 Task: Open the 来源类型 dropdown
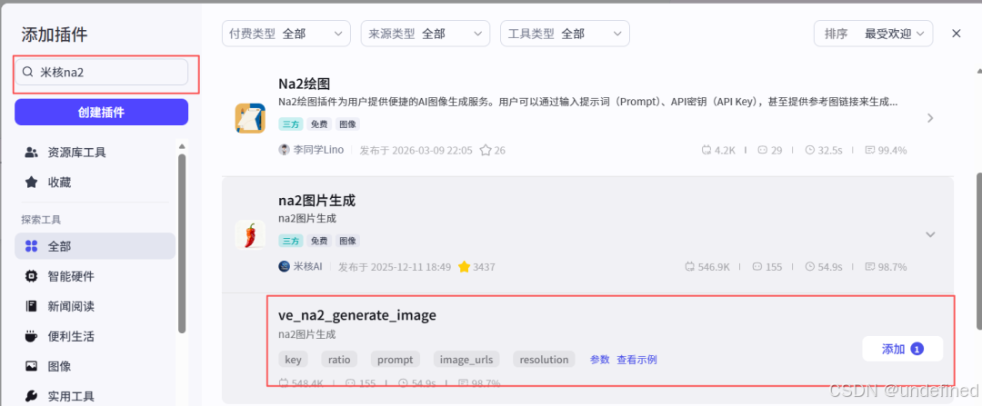[x=426, y=34]
